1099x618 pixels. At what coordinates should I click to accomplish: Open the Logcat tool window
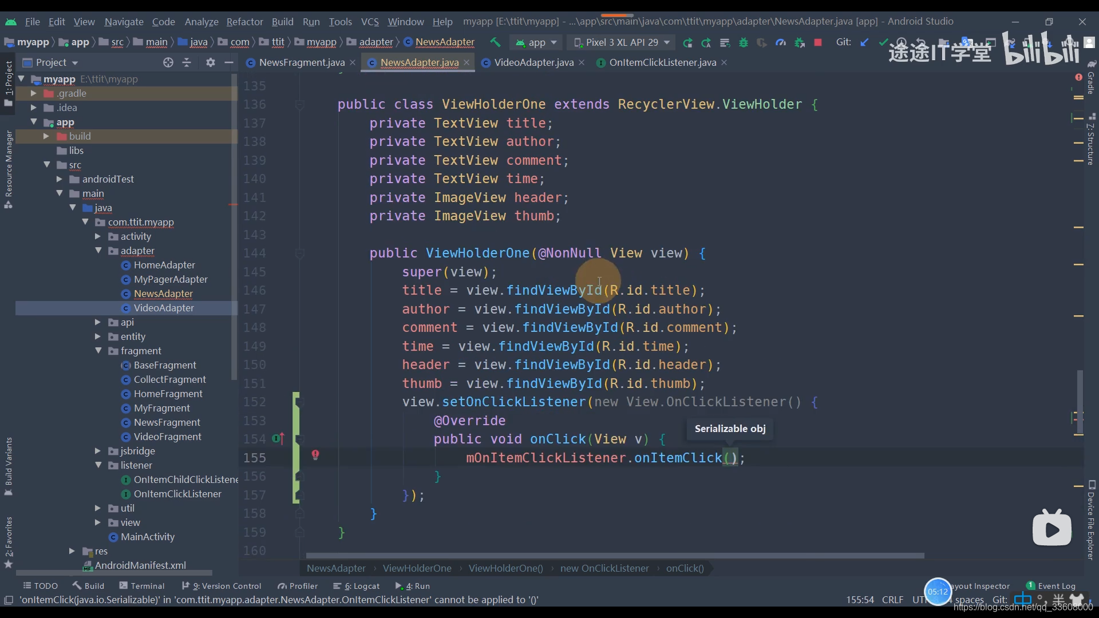coord(356,586)
